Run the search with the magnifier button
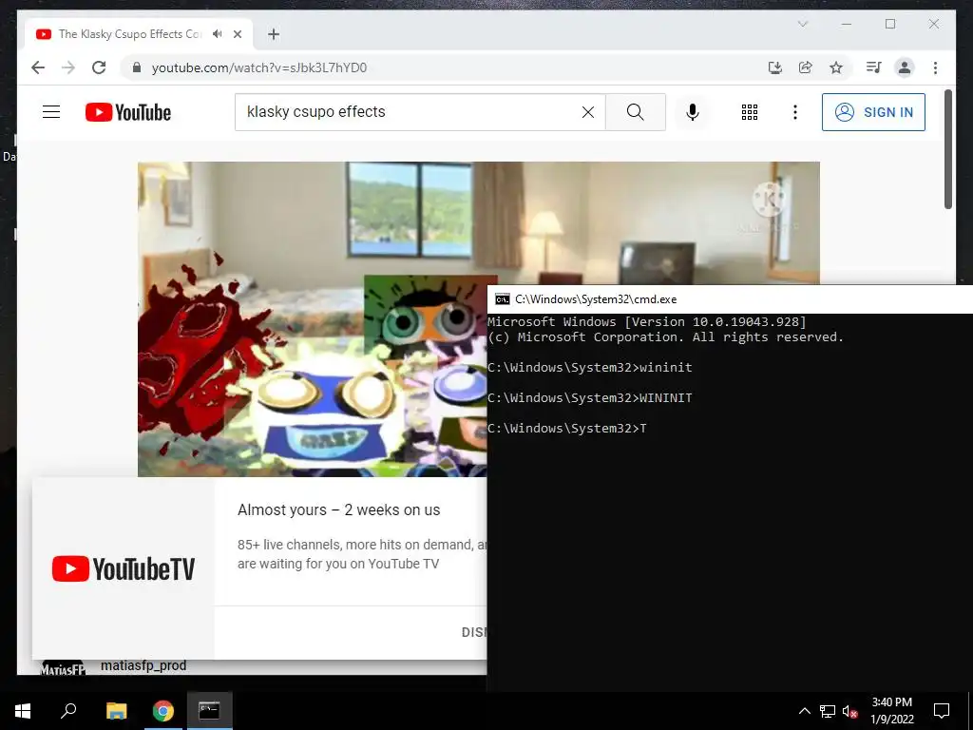 [x=636, y=112]
